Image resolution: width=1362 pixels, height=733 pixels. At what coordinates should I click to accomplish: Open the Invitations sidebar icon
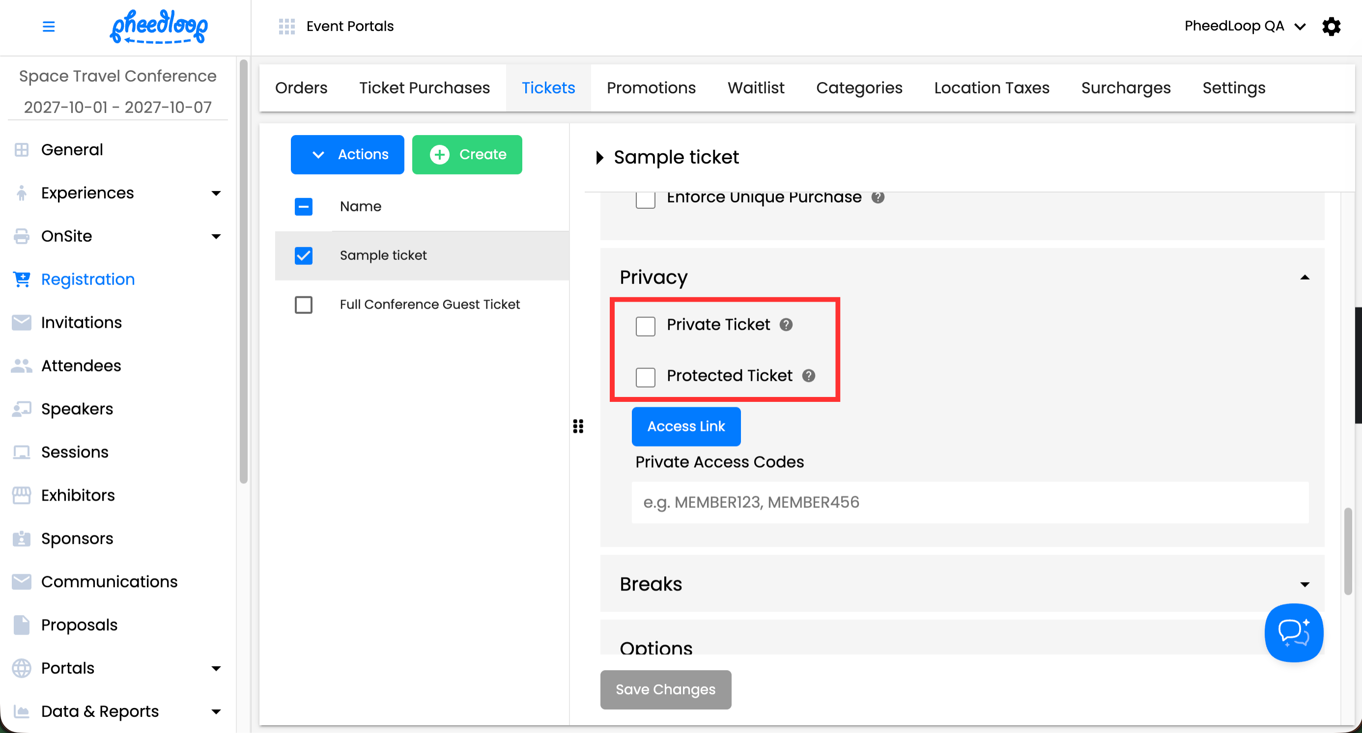coord(22,322)
